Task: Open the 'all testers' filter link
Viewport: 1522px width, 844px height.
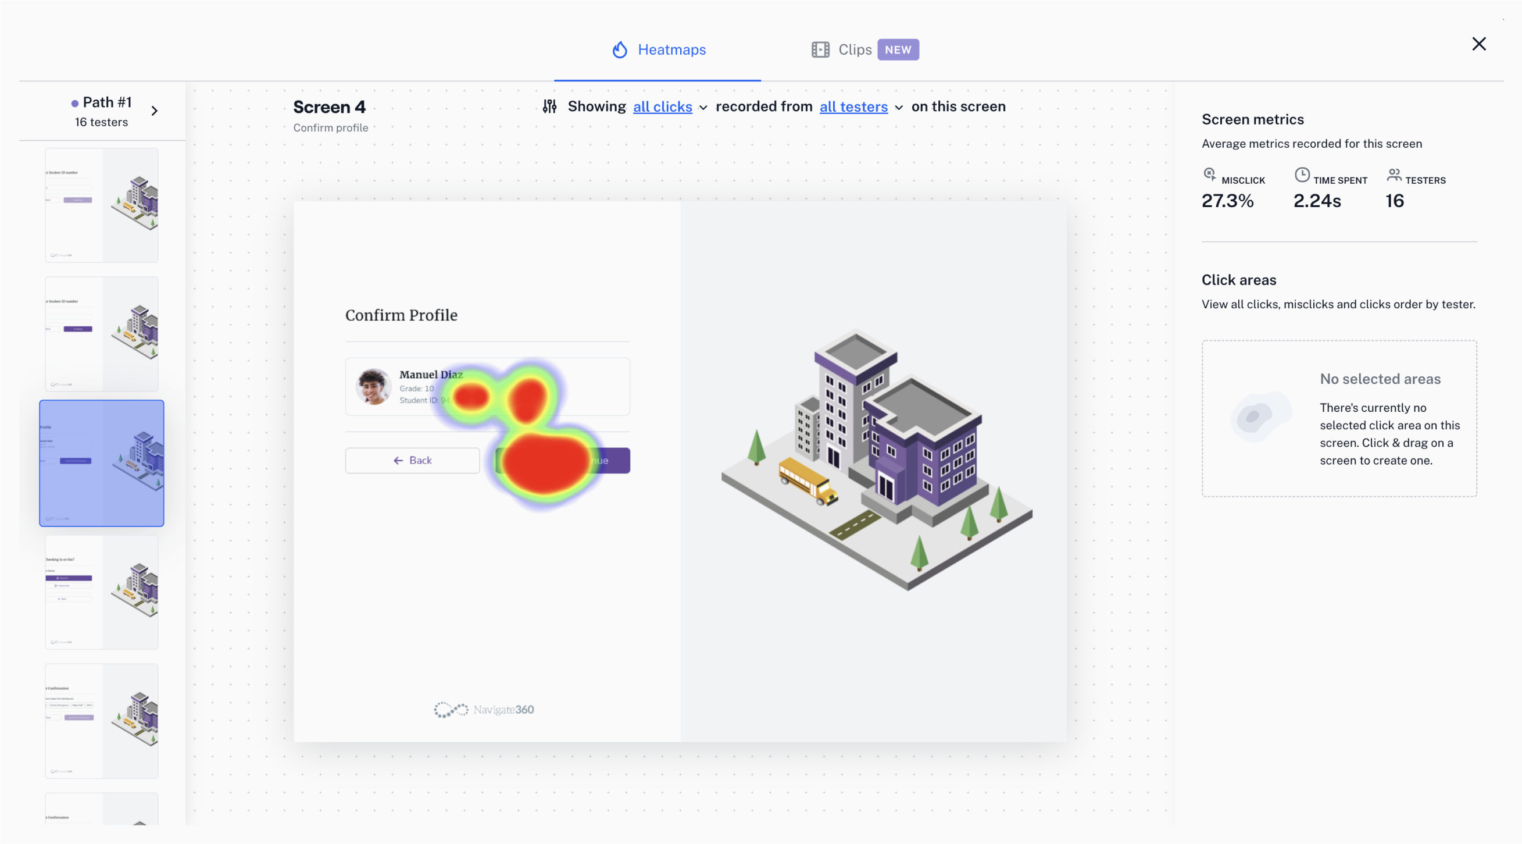Action: [853, 107]
